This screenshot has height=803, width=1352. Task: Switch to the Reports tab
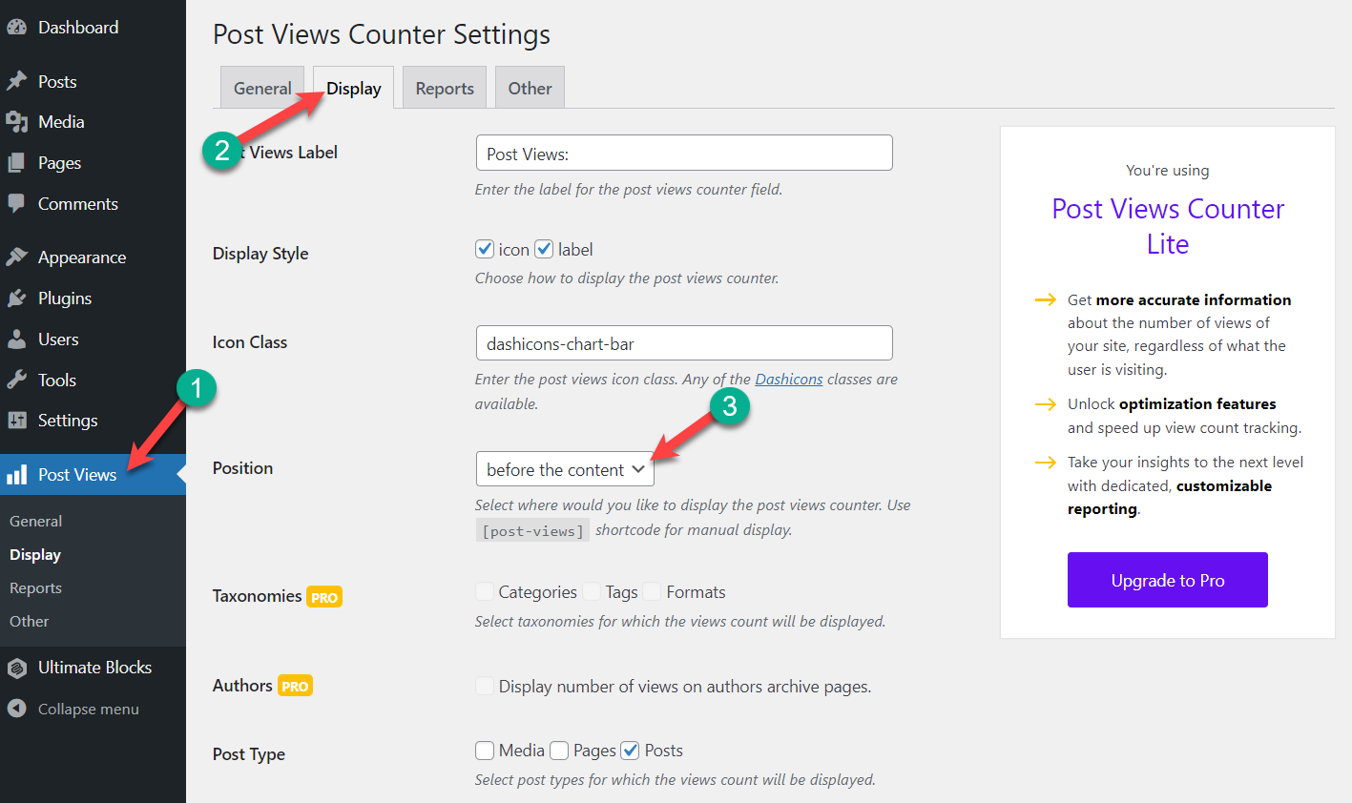444,87
